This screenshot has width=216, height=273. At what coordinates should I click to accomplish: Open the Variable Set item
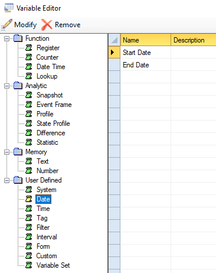[x=53, y=265]
